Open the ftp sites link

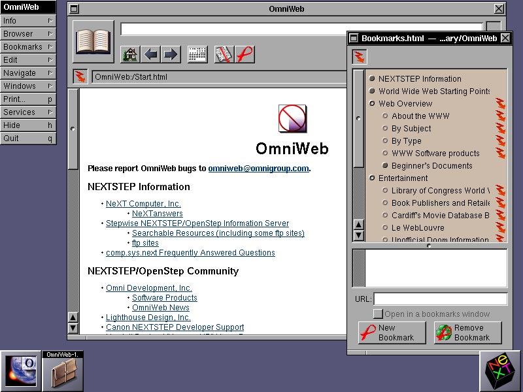(145, 242)
